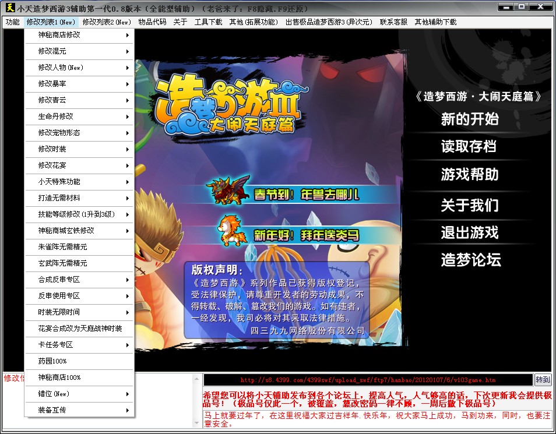
Task: Expand the 修改宠物形态 submenu
Action: coord(79,133)
